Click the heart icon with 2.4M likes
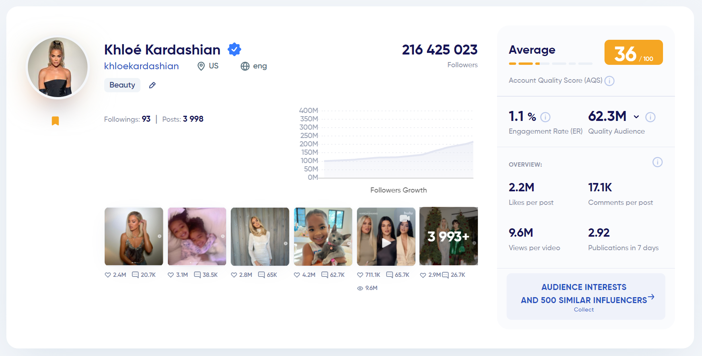This screenshot has height=356, width=702. coord(107,275)
